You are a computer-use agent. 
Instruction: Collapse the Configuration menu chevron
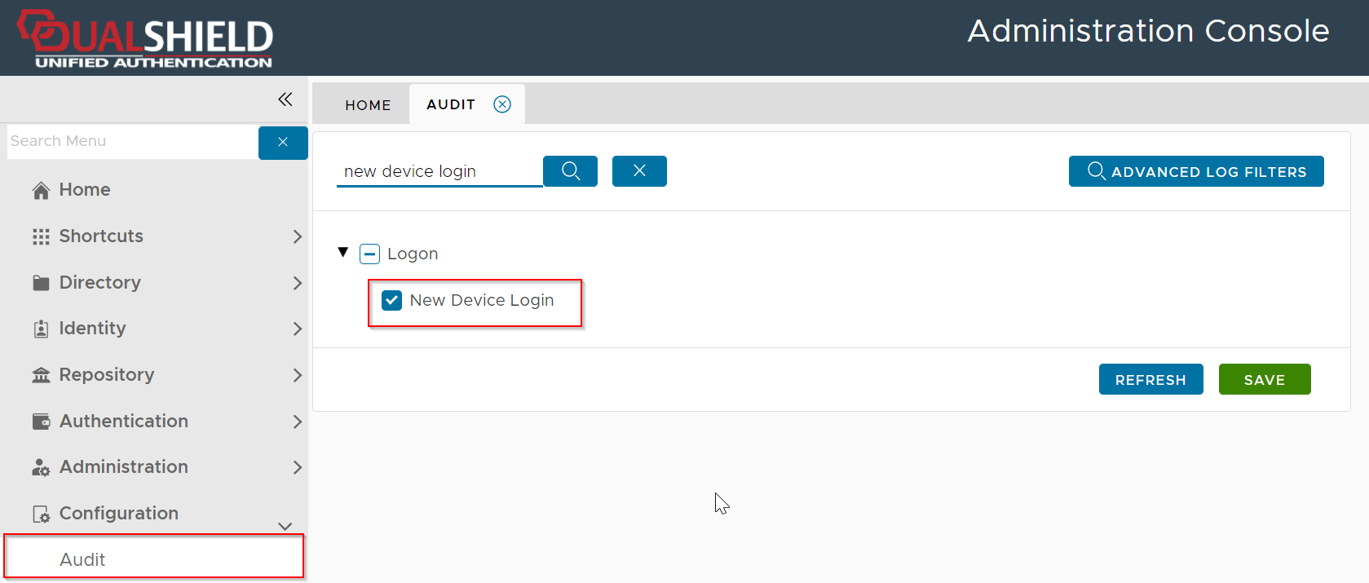(285, 526)
